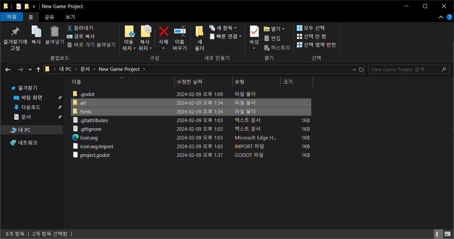Refresh the folder view
The width and height of the screenshot is (454, 239).
[361, 69]
